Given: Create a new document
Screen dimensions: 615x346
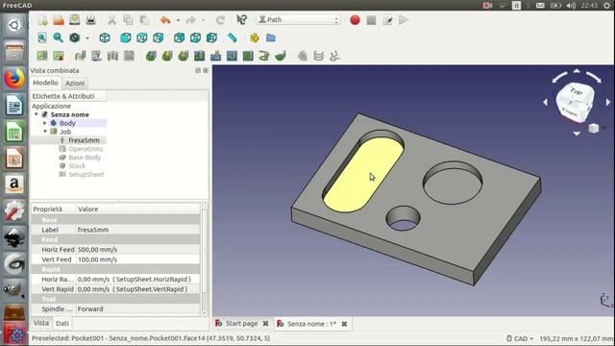Looking at the screenshot, I should coord(42,19).
